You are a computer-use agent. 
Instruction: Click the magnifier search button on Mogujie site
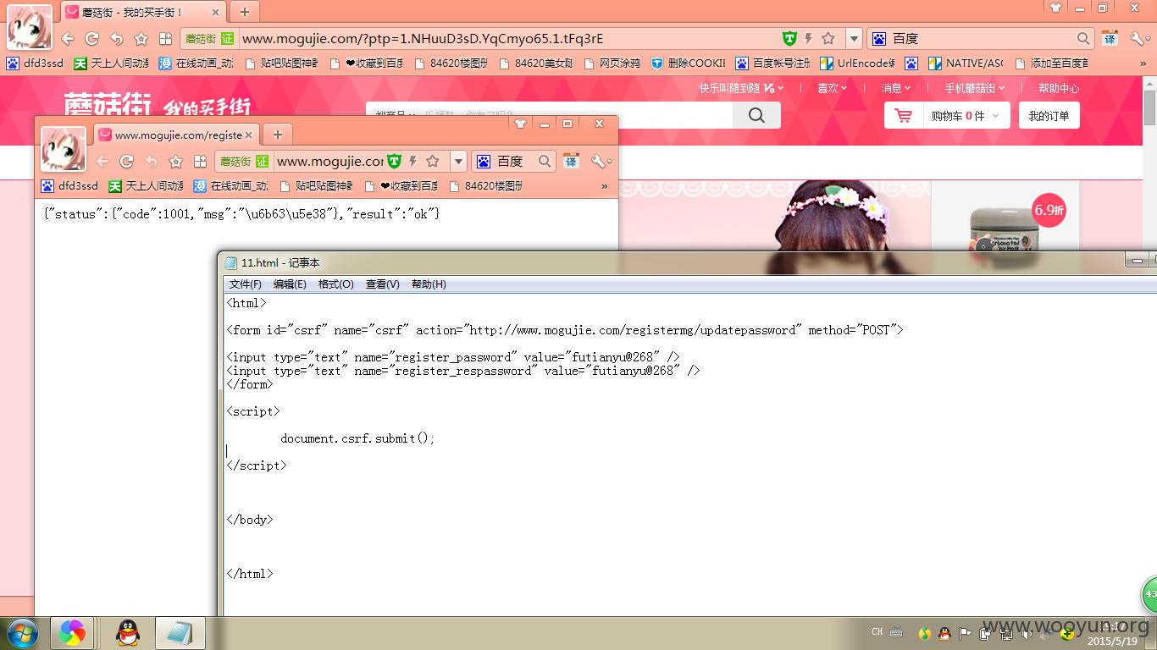tap(756, 115)
